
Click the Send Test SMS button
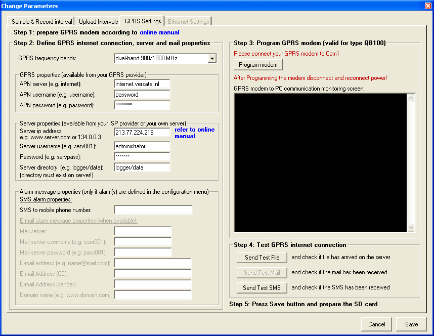[262, 287]
